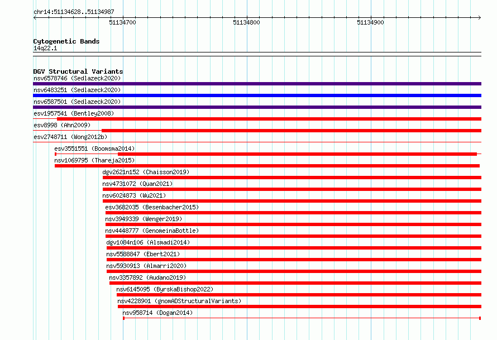Click the Cytogenetic Bands track title
497x340 pixels.
pos(66,41)
